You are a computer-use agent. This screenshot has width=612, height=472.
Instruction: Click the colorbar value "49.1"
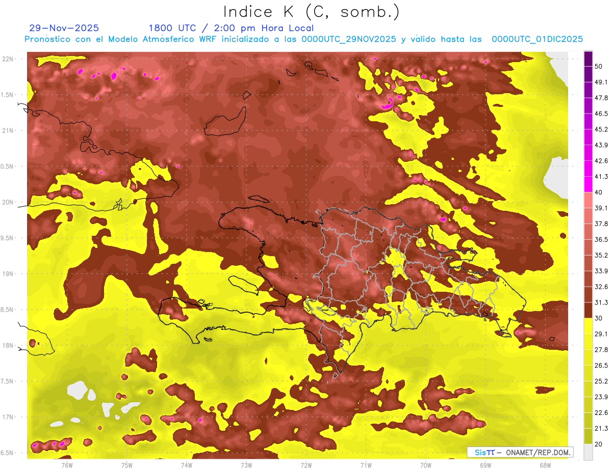601,82
